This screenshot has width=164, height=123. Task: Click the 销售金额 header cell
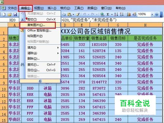coord(99,38)
